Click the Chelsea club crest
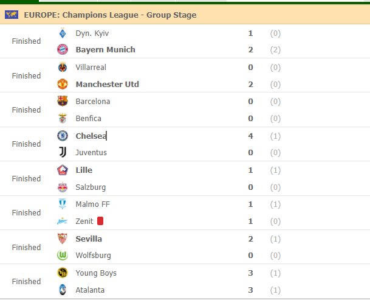The image size is (370, 300). tap(63, 136)
